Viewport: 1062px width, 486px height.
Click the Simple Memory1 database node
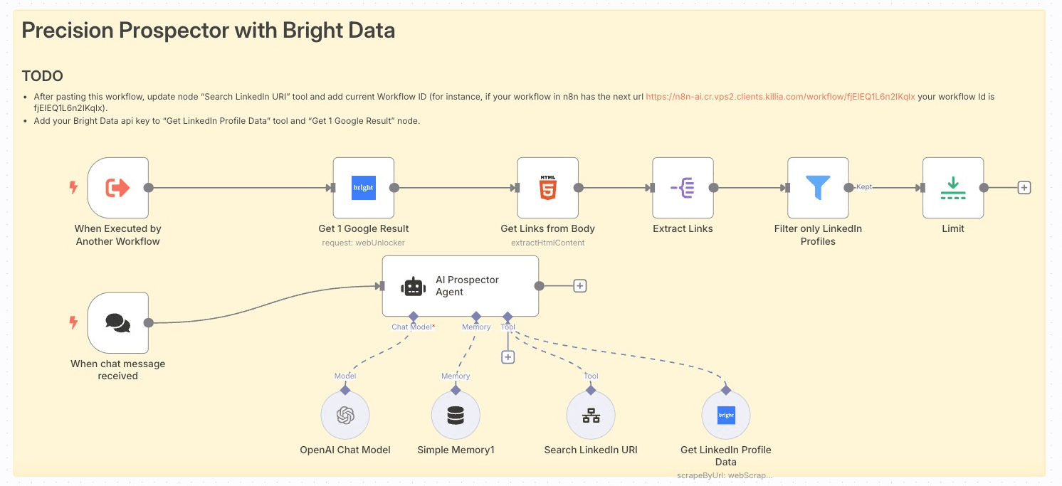point(456,415)
